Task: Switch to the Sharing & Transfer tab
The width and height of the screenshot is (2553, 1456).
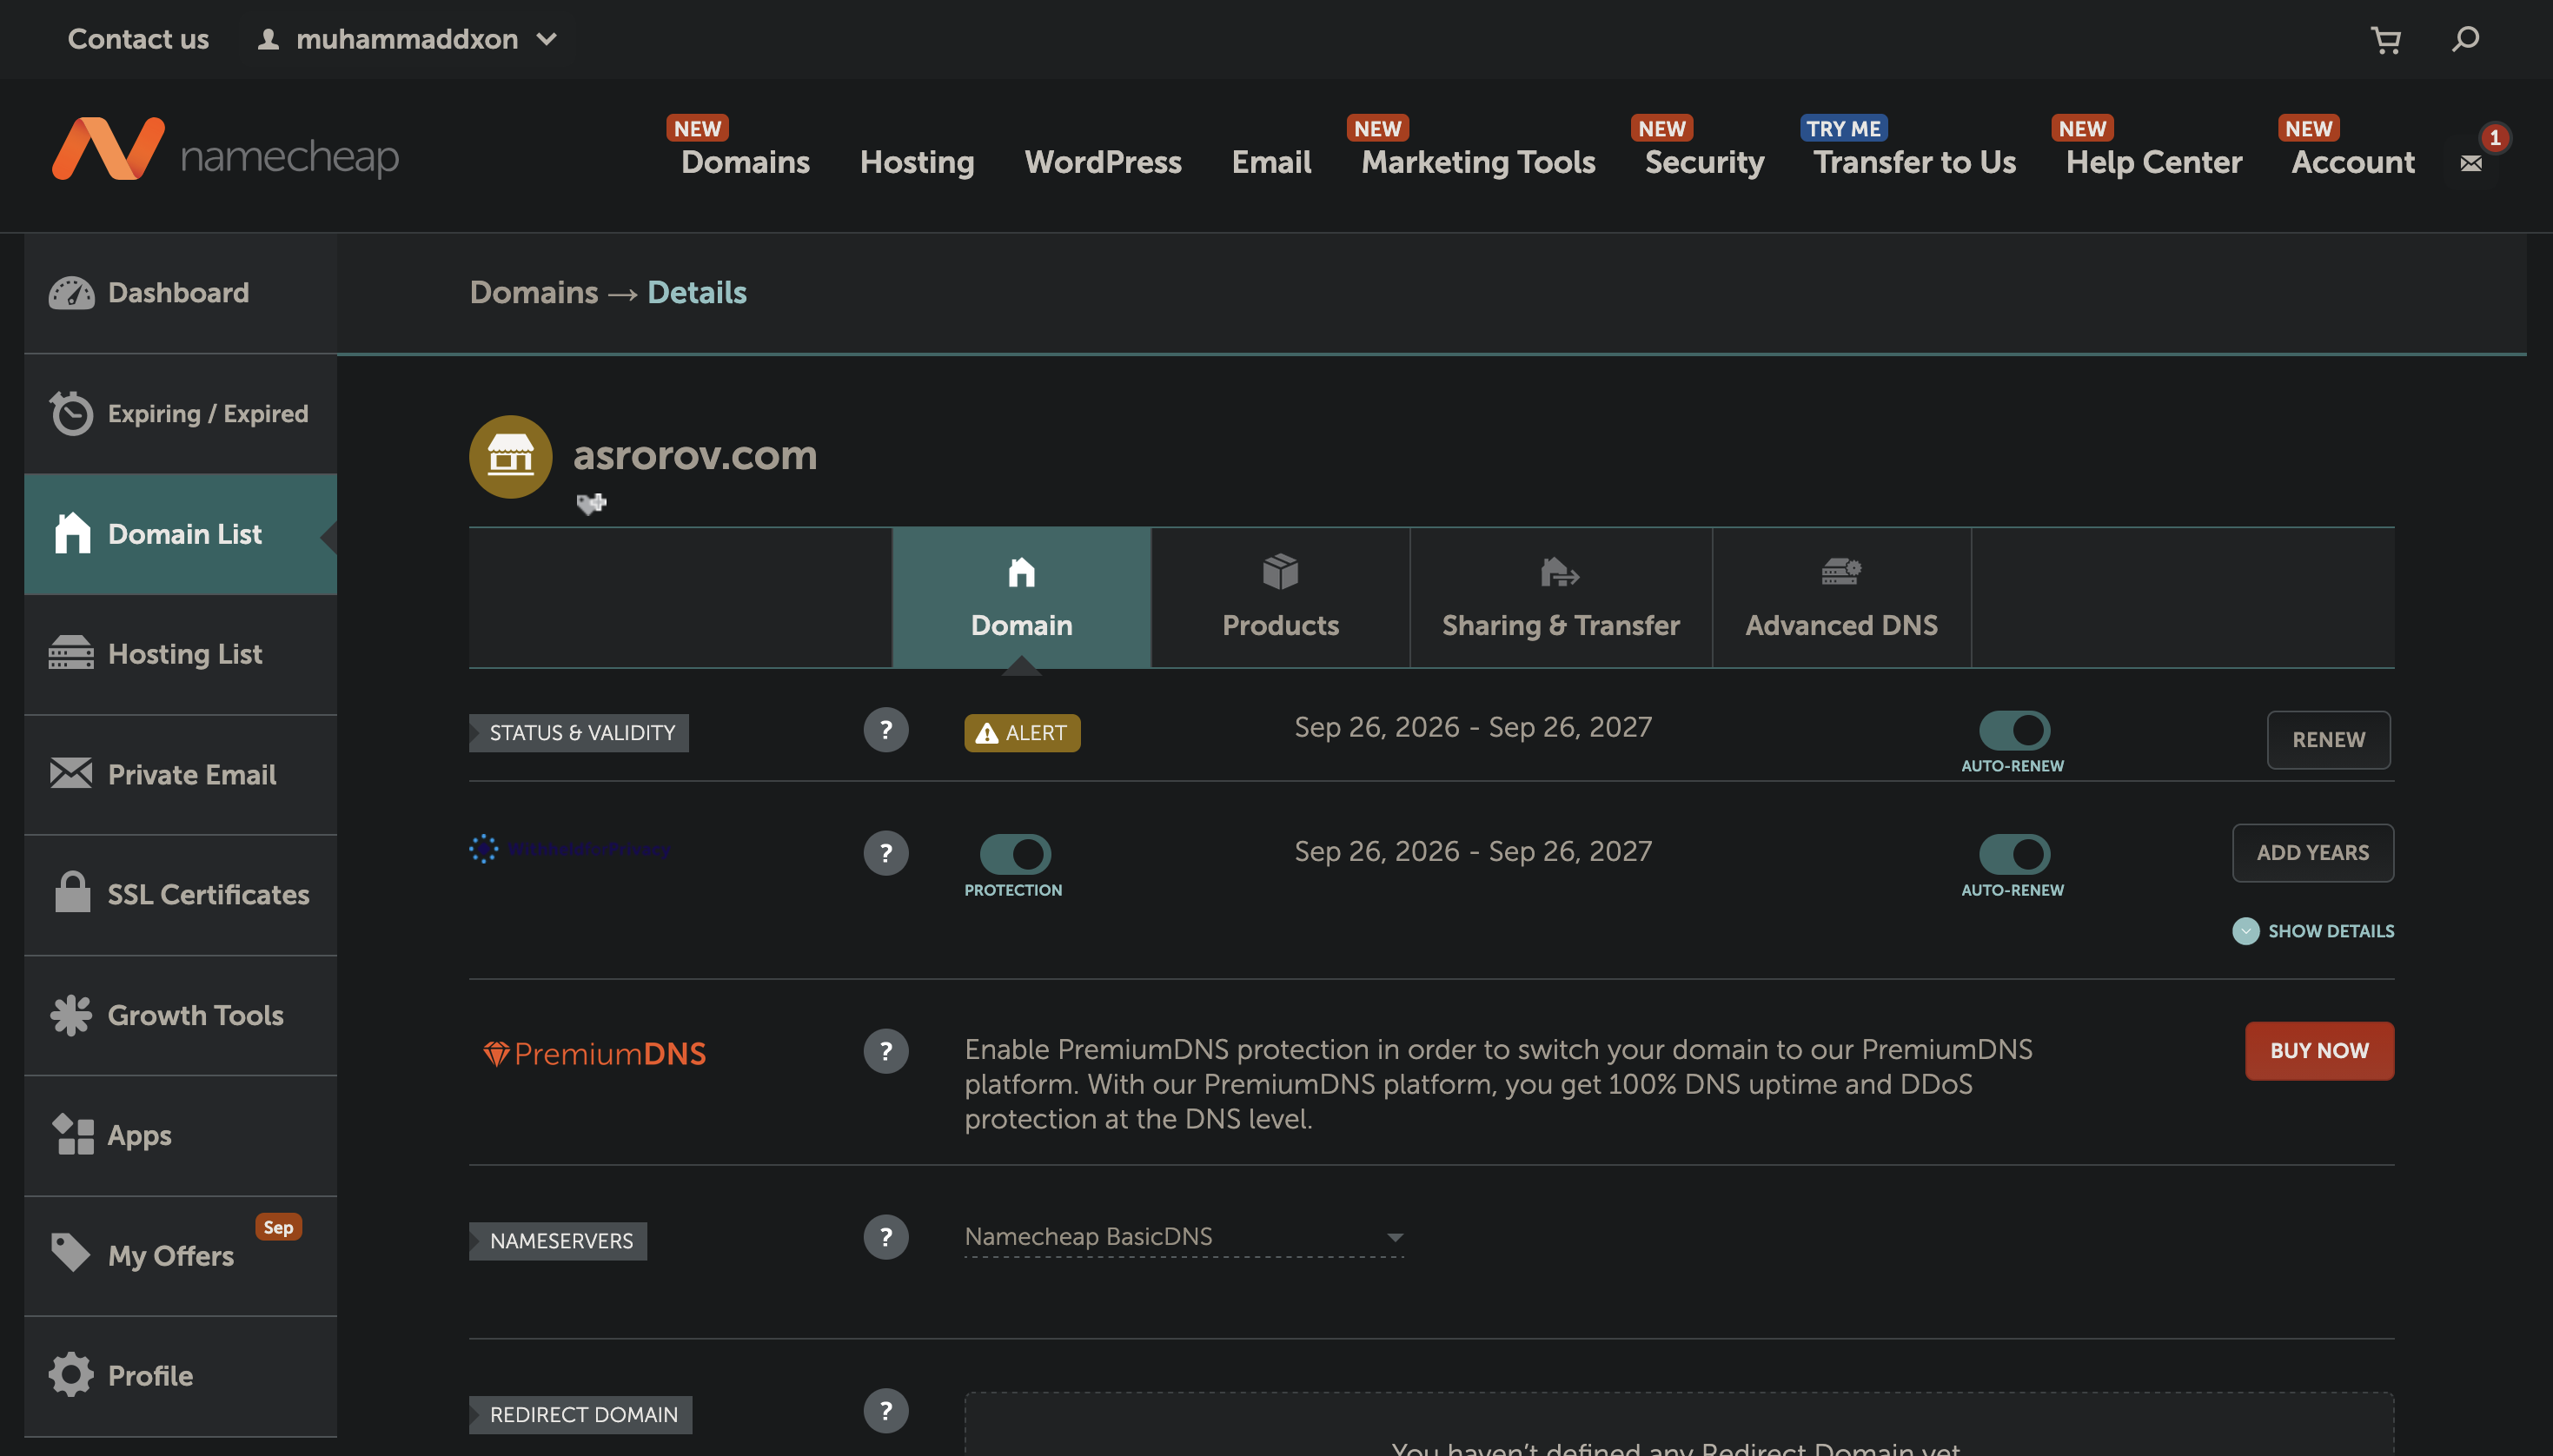Action: 1561,598
